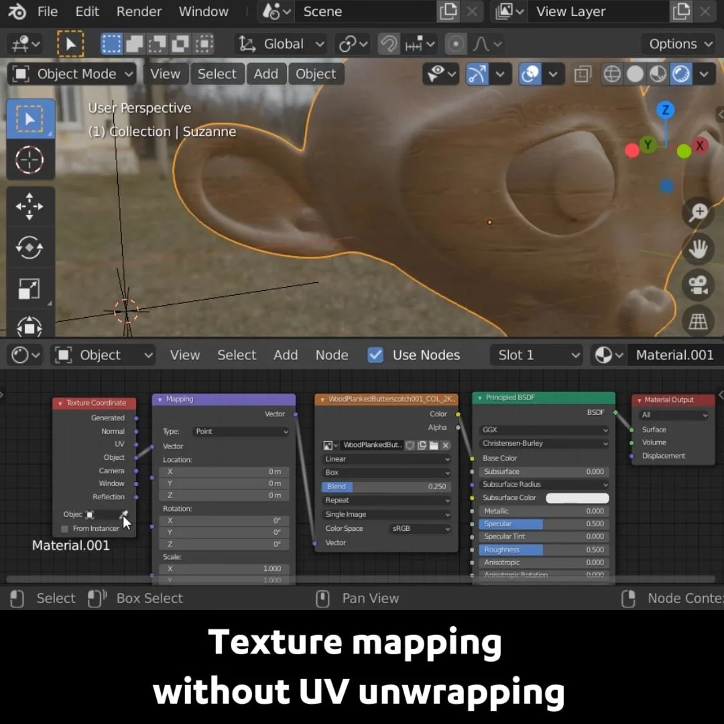
Task: Open the interpolation dropdown set to Linear on the image node
Action: click(385, 459)
